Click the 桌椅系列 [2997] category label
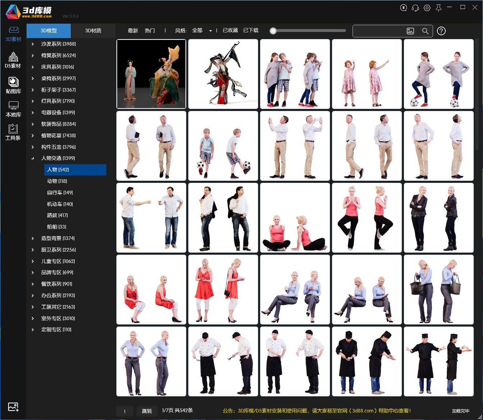This screenshot has width=483, height=420. point(59,79)
